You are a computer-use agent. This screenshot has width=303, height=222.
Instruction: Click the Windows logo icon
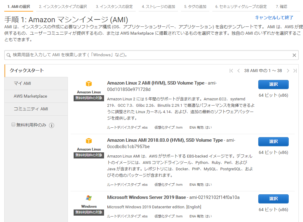89,198
